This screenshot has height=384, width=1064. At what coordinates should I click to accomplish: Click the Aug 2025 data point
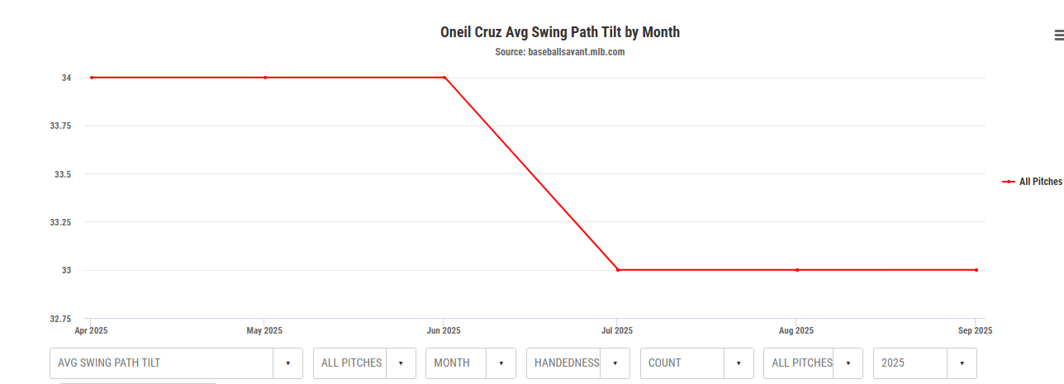797,270
